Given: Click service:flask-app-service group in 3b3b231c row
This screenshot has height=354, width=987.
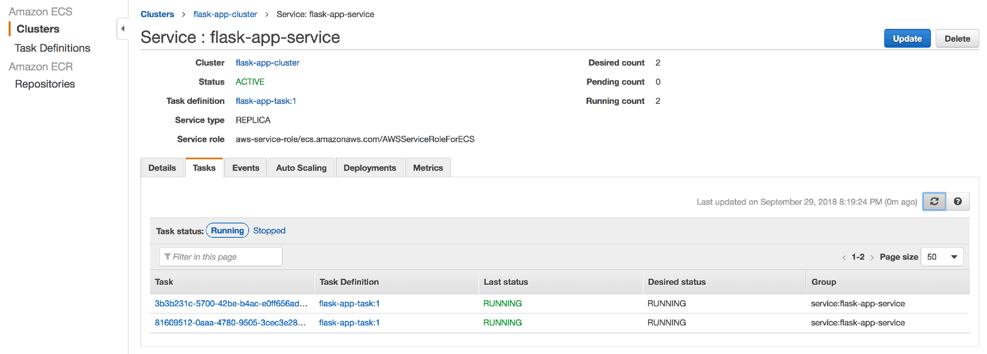Looking at the screenshot, I should tap(858, 303).
